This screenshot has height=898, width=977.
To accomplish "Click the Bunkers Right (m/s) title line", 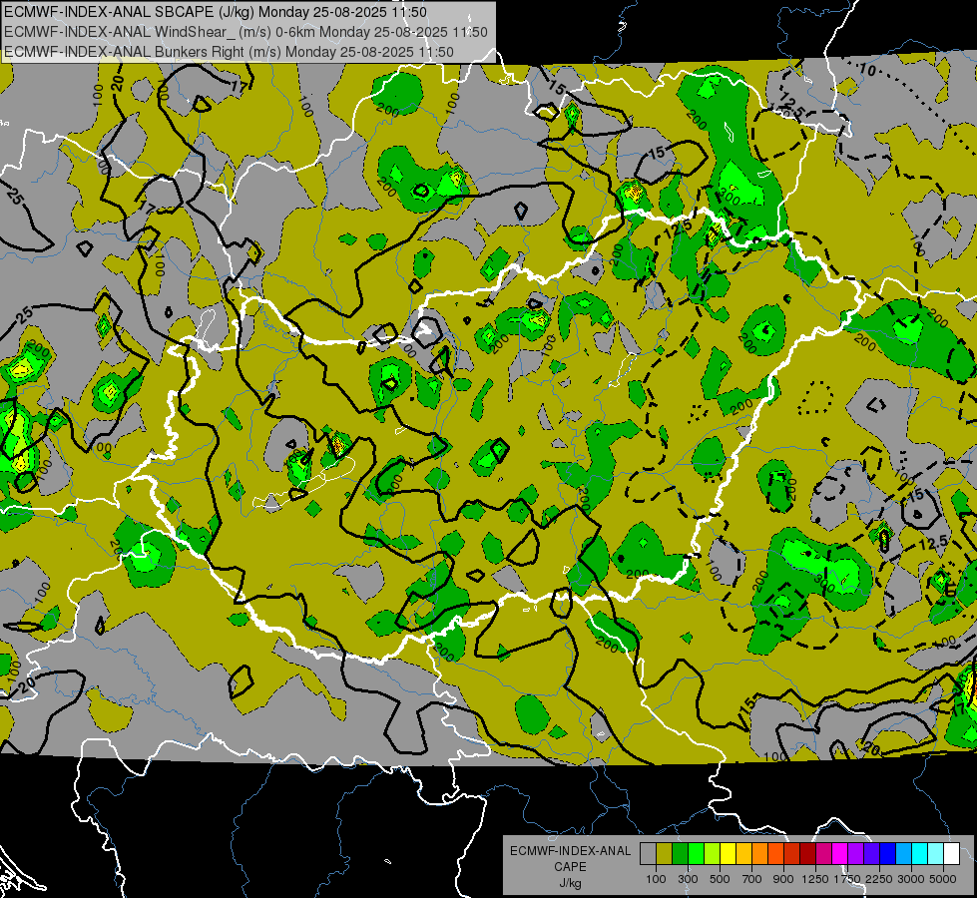I will (229, 52).
